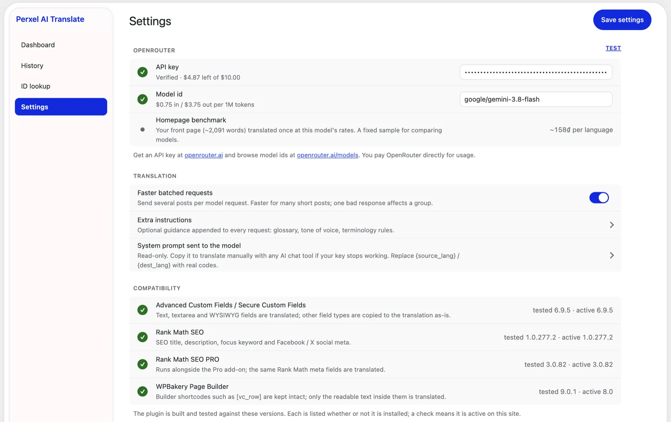Image resolution: width=671 pixels, height=422 pixels.
Task: Click the Save settings button
Action: 622,20
